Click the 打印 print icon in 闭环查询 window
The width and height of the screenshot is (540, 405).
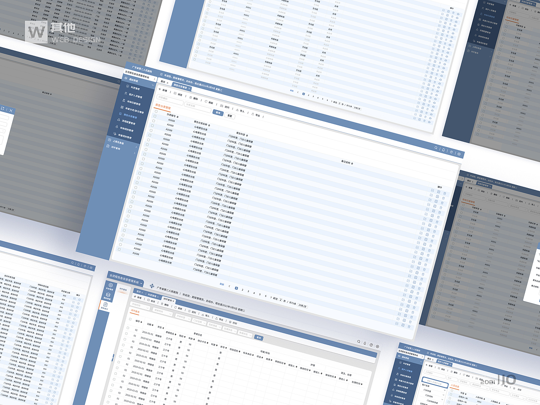click(x=230, y=322)
